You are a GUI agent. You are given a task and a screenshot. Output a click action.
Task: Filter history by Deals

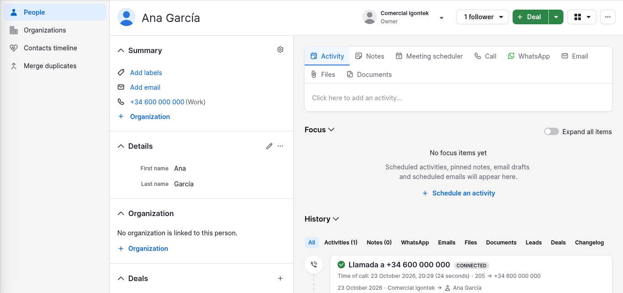[558, 243]
